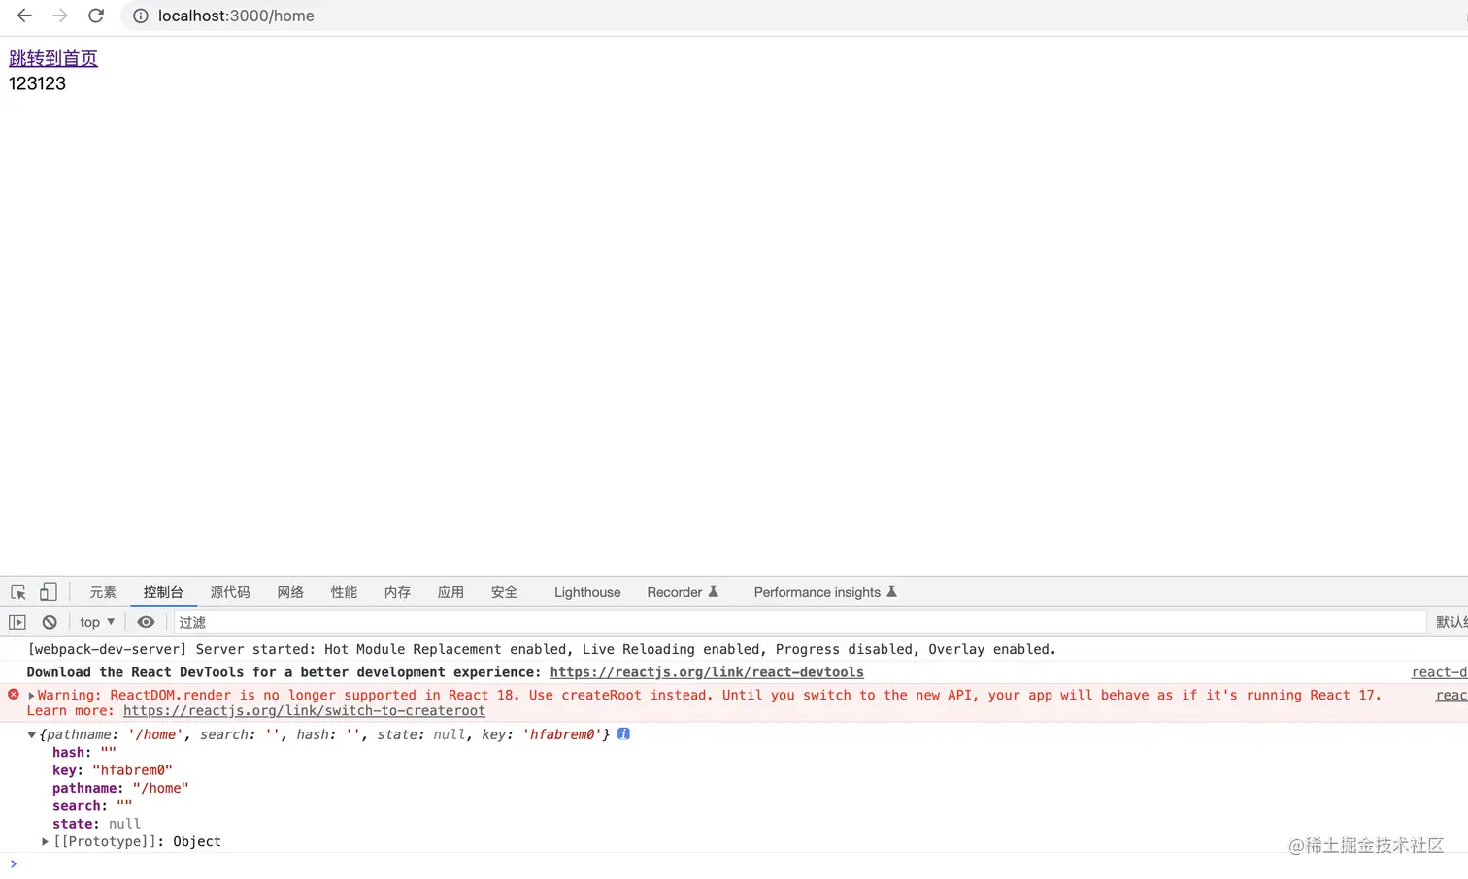Open the react-d source link on the DevTools row
Screen dimensions: 1468x879
[x=1439, y=672]
